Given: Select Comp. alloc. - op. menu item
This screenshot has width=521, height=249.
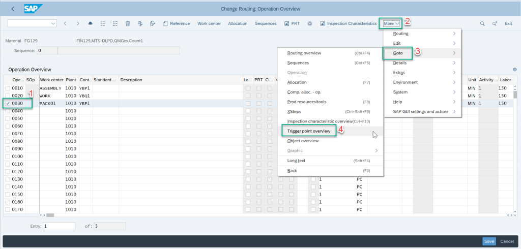Looking at the screenshot, I should (x=331, y=92).
